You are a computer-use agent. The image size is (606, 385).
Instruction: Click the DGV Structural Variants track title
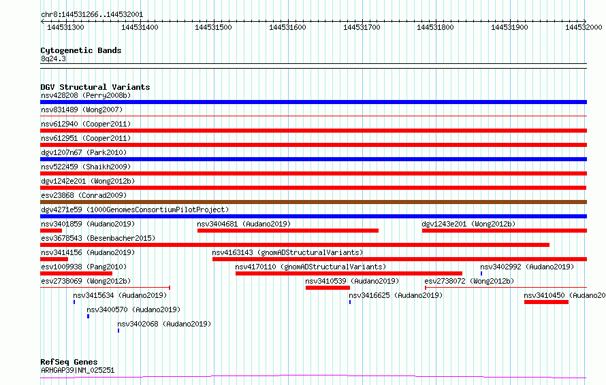point(95,87)
